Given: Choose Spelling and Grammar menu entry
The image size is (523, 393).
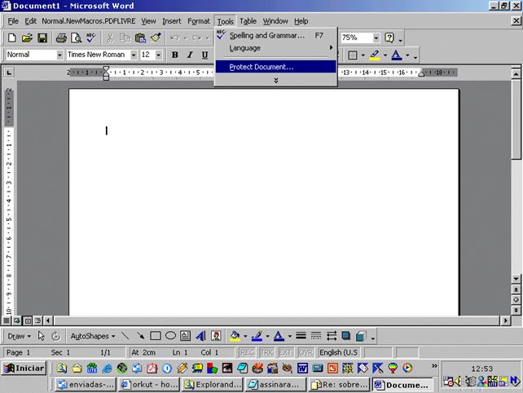Looking at the screenshot, I should 276,35.
